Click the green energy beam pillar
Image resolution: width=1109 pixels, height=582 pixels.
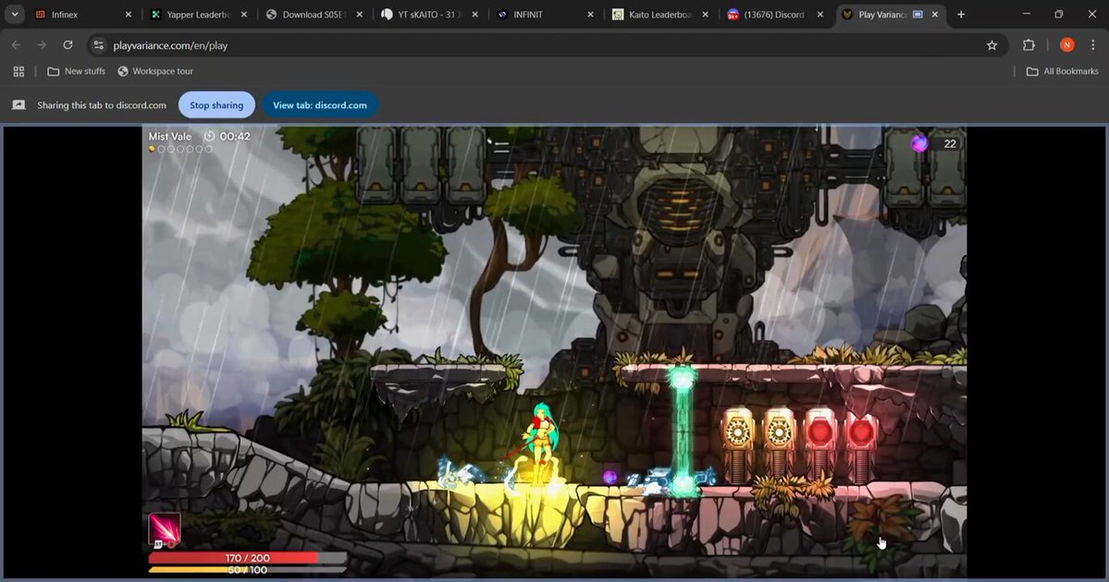683,432
